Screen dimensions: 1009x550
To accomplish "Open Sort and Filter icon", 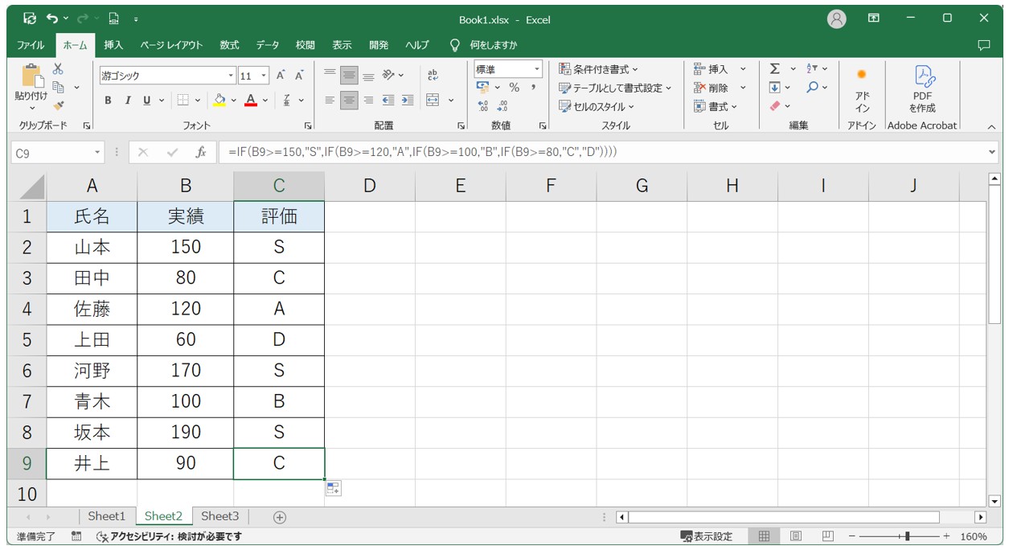I will click(x=811, y=69).
